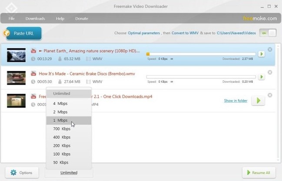This screenshot has height=181, width=282.
Task: Toggle the one-click download mode switch
Action: click(268, 33)
